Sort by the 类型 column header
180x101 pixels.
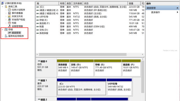69,3
